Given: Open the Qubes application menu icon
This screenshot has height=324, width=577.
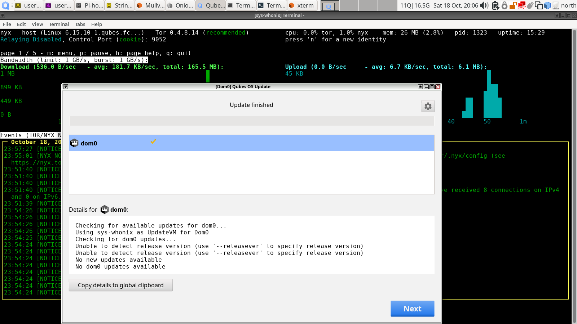Looking at the screenshot, I should (x=5, y=5).
